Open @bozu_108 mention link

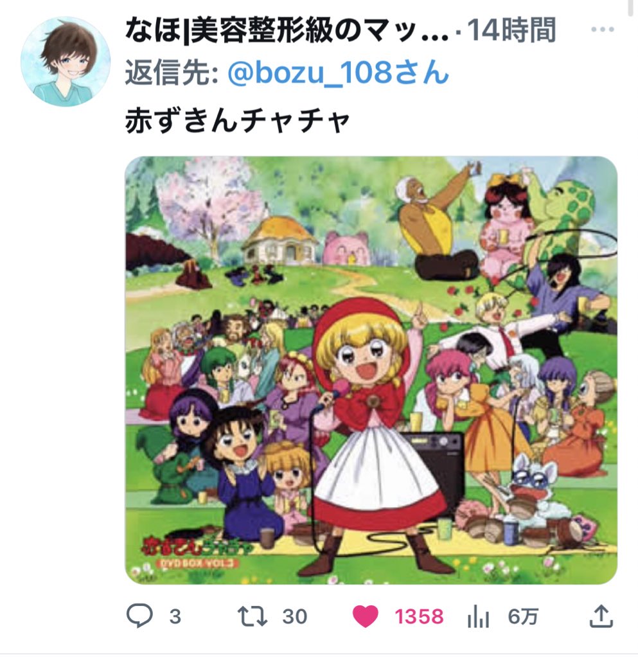[x=338, y=73]
